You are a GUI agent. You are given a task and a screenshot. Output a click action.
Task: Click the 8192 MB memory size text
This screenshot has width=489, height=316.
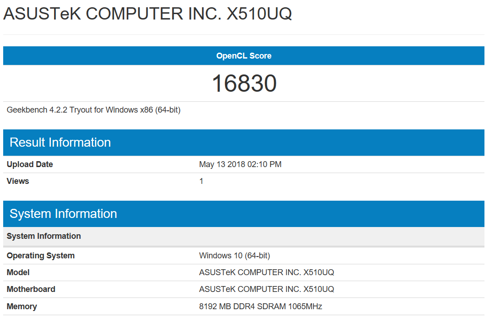(x=215, y=306)
